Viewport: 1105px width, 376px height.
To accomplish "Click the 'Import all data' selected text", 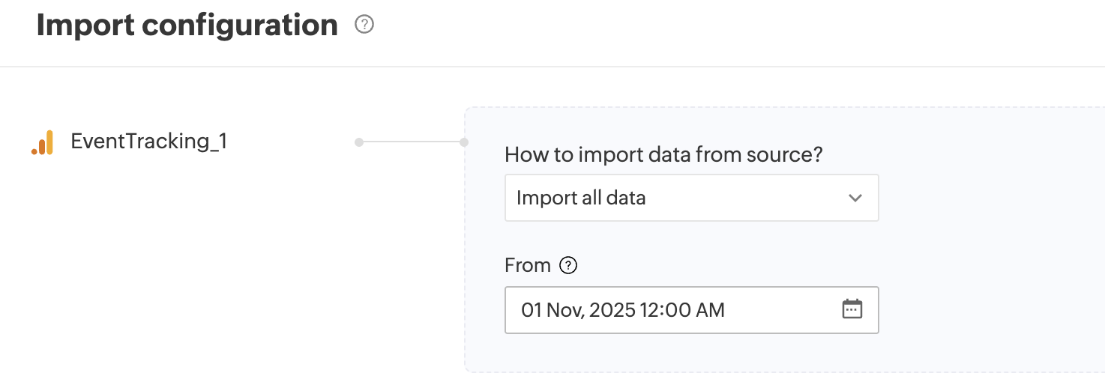I will click(x=581, y=198).
